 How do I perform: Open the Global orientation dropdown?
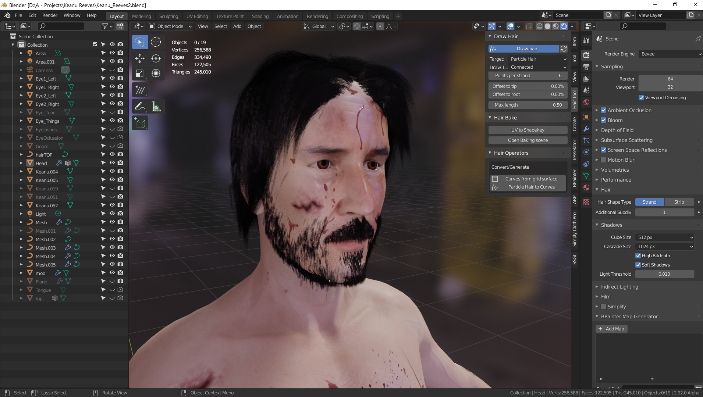(x=319, y=26)
